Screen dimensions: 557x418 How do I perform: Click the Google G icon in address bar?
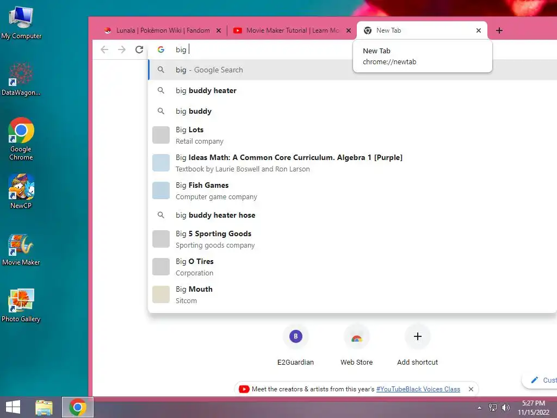tap(161, 50)
